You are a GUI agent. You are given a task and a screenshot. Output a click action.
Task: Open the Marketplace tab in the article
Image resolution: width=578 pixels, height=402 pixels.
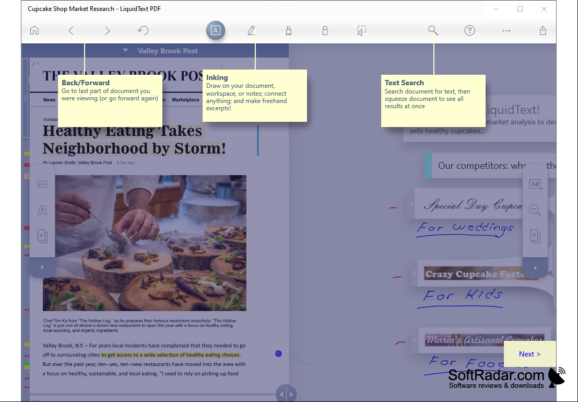[185, 100]
